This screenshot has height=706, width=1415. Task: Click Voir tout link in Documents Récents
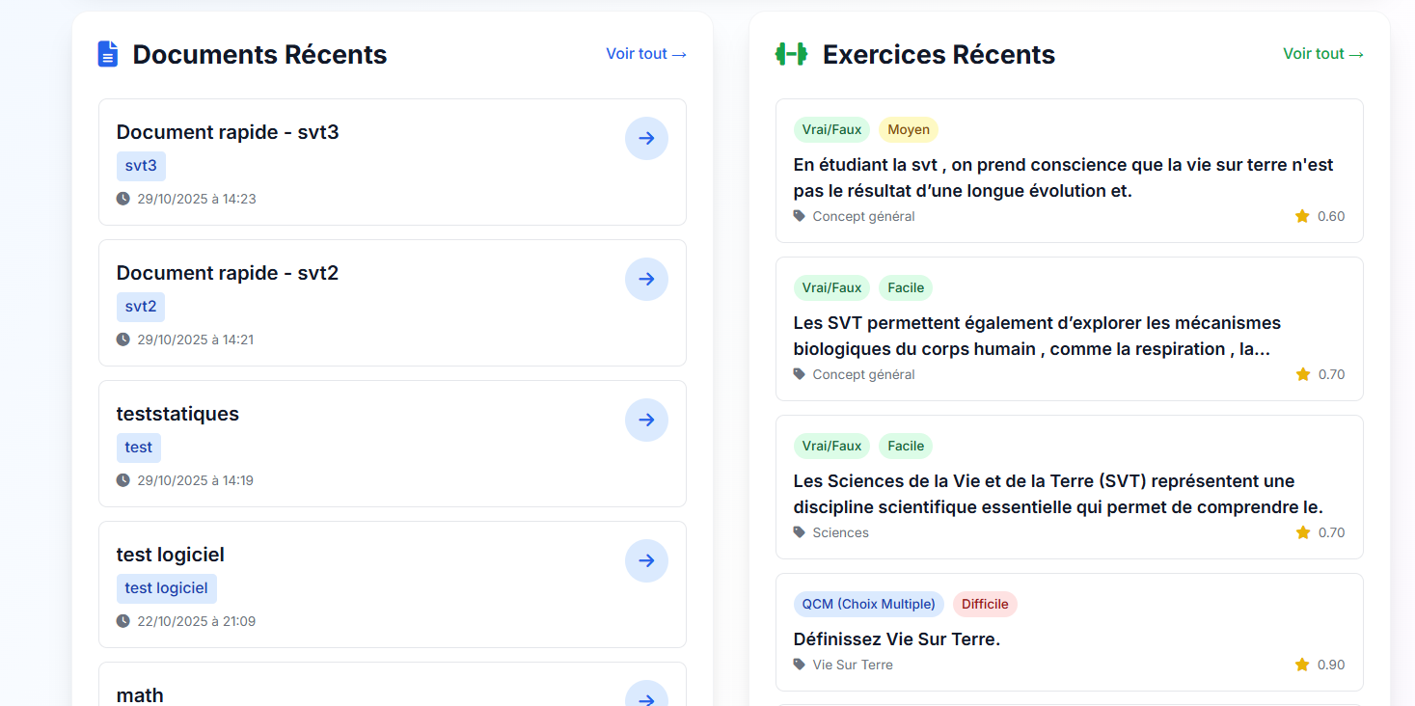click(x=646, y=54)
